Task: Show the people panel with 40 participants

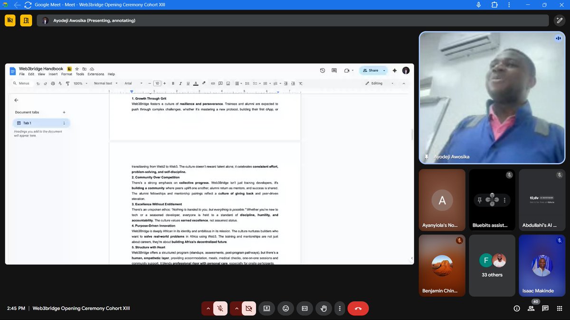Action: [x=531, y=308]
